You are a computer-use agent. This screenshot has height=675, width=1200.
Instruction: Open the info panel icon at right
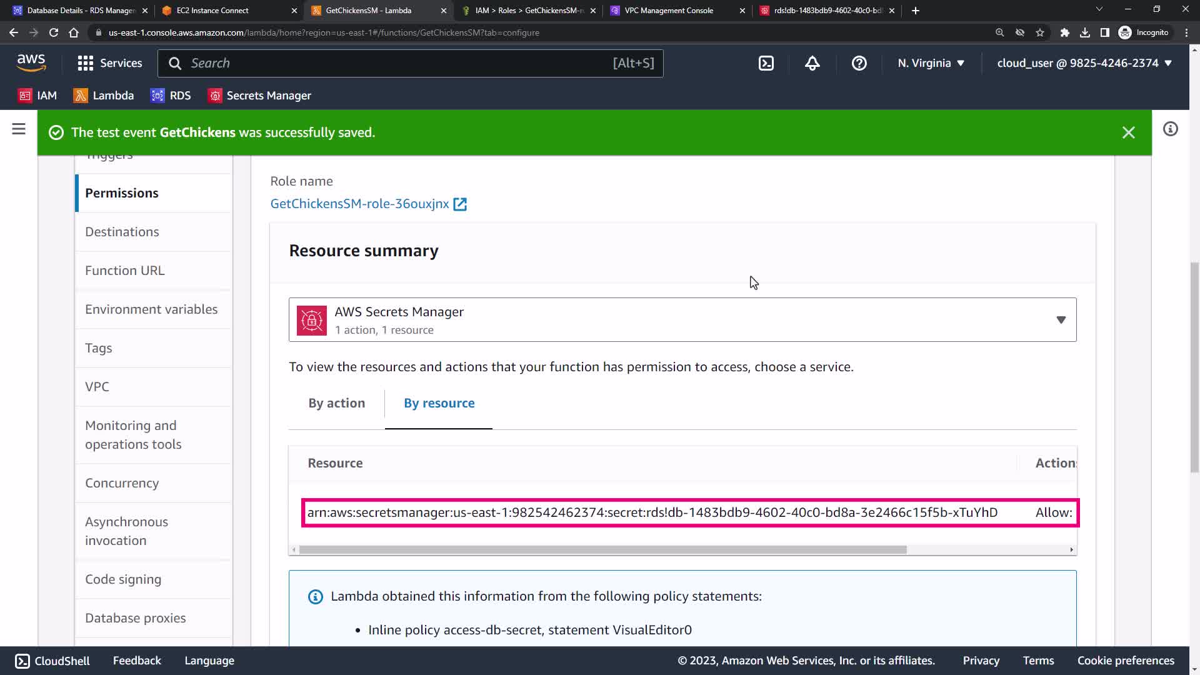point(1170,129)
